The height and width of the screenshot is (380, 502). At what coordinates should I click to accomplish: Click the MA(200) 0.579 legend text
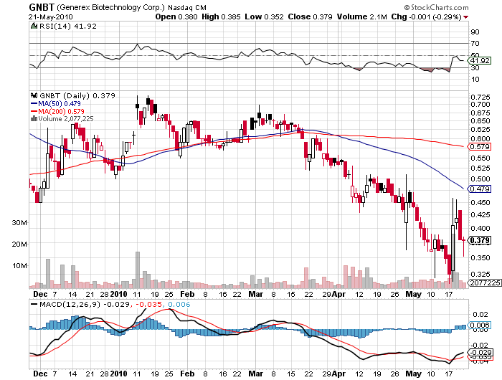point(61,111)
